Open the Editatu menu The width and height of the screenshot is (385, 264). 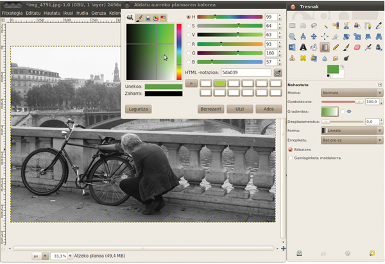pos(33,13)
